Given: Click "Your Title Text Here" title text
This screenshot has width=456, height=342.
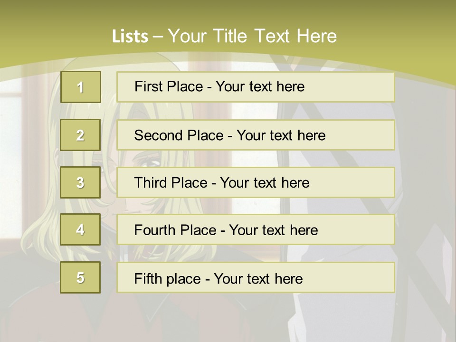Looking at the screenshot, I should coord(252,36).
